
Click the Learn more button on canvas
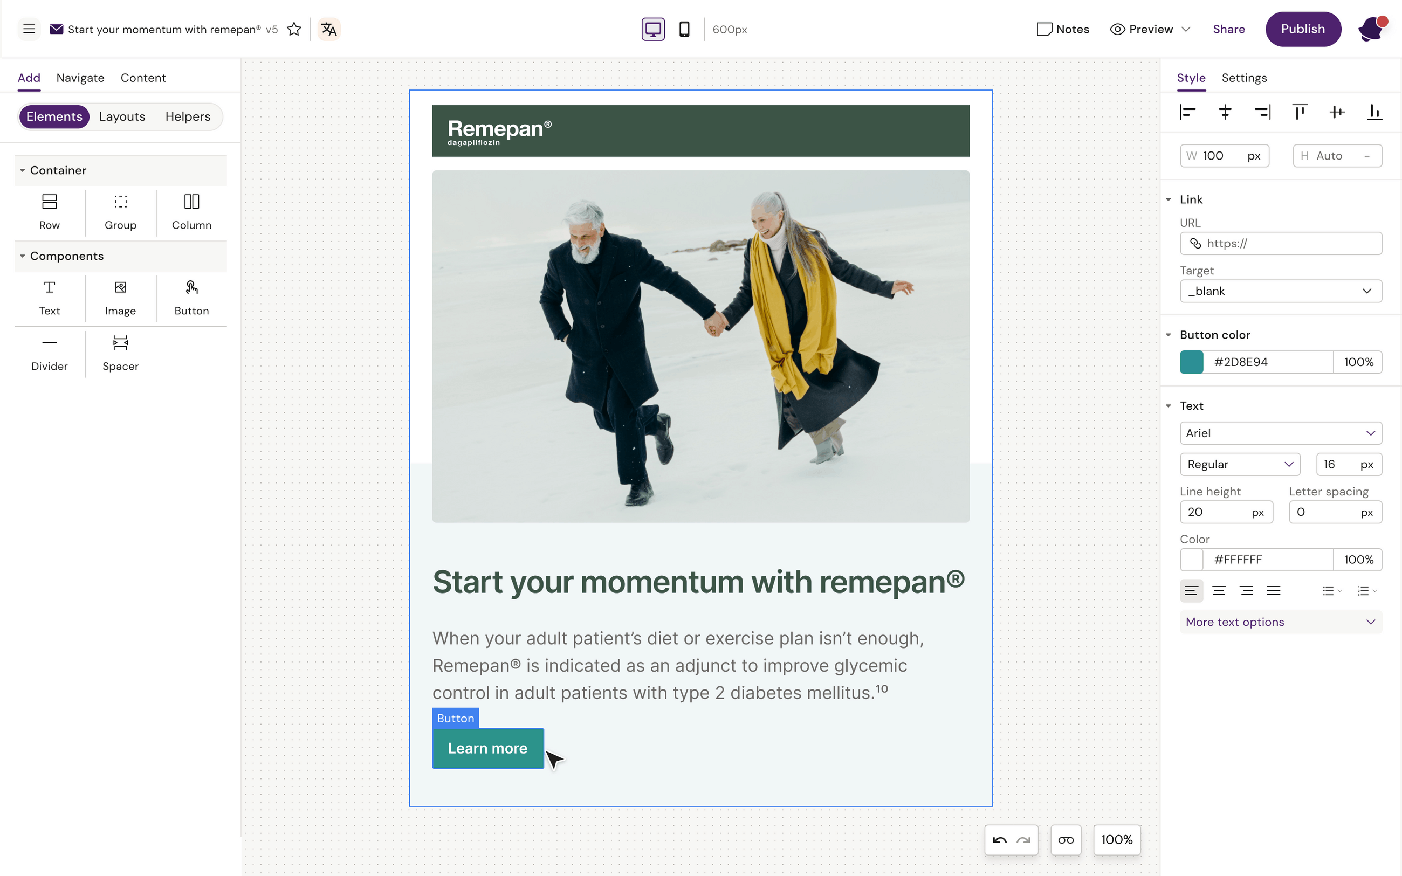click(488, 748)
